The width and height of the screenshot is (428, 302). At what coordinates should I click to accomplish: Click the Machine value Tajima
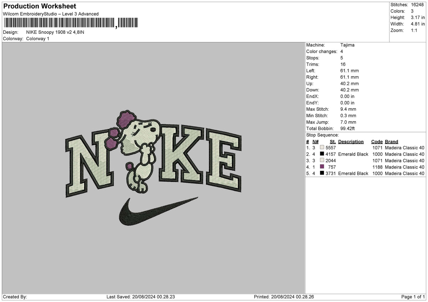click(x=348, y=45)
